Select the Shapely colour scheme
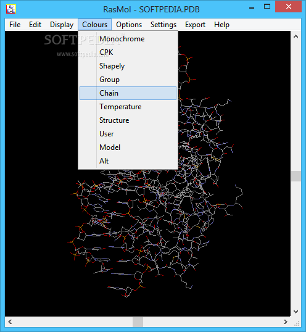306x332 pixels. pyautogui.click(x=128, y=66)
